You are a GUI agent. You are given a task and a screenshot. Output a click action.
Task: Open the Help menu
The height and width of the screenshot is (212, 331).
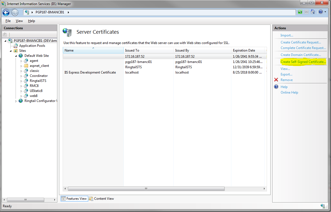coord(31,21)
